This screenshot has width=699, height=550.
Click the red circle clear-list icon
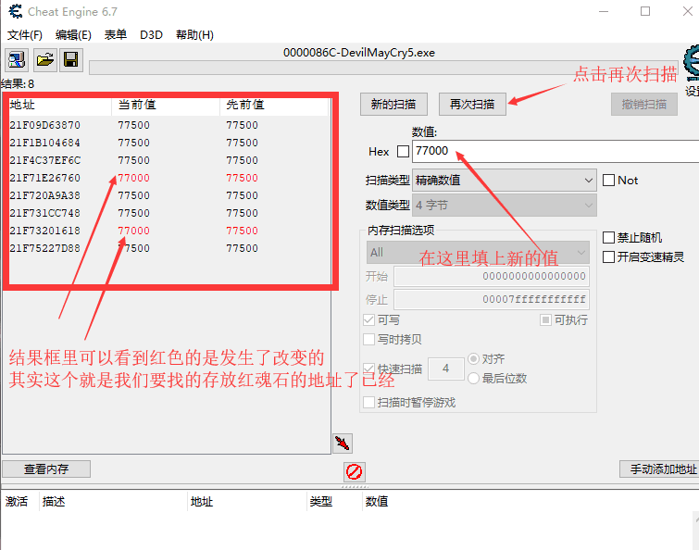(x=355, y=471)
